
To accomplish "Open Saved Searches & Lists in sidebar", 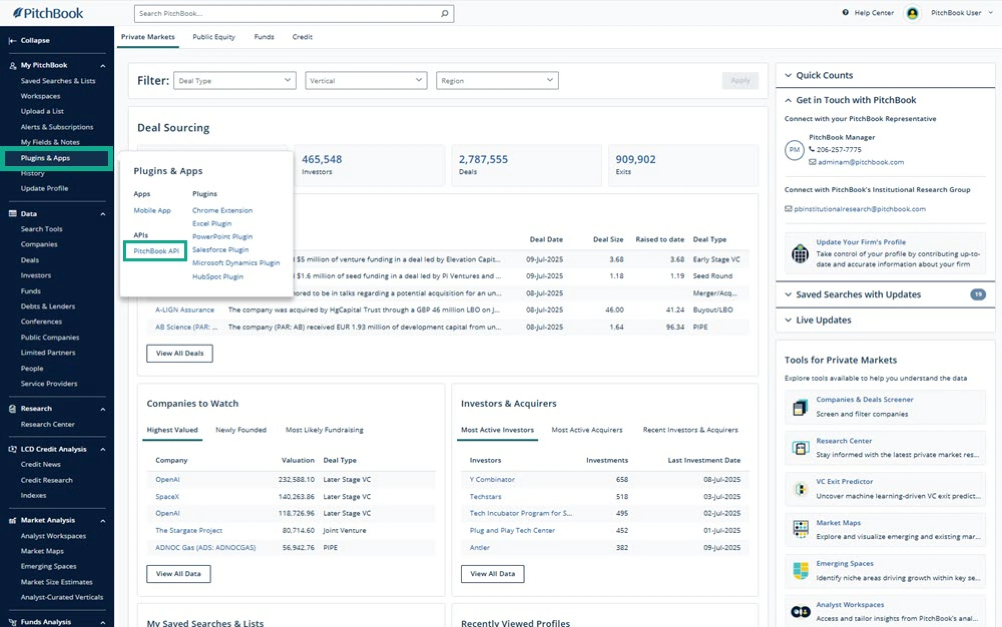I will (58, 81).
